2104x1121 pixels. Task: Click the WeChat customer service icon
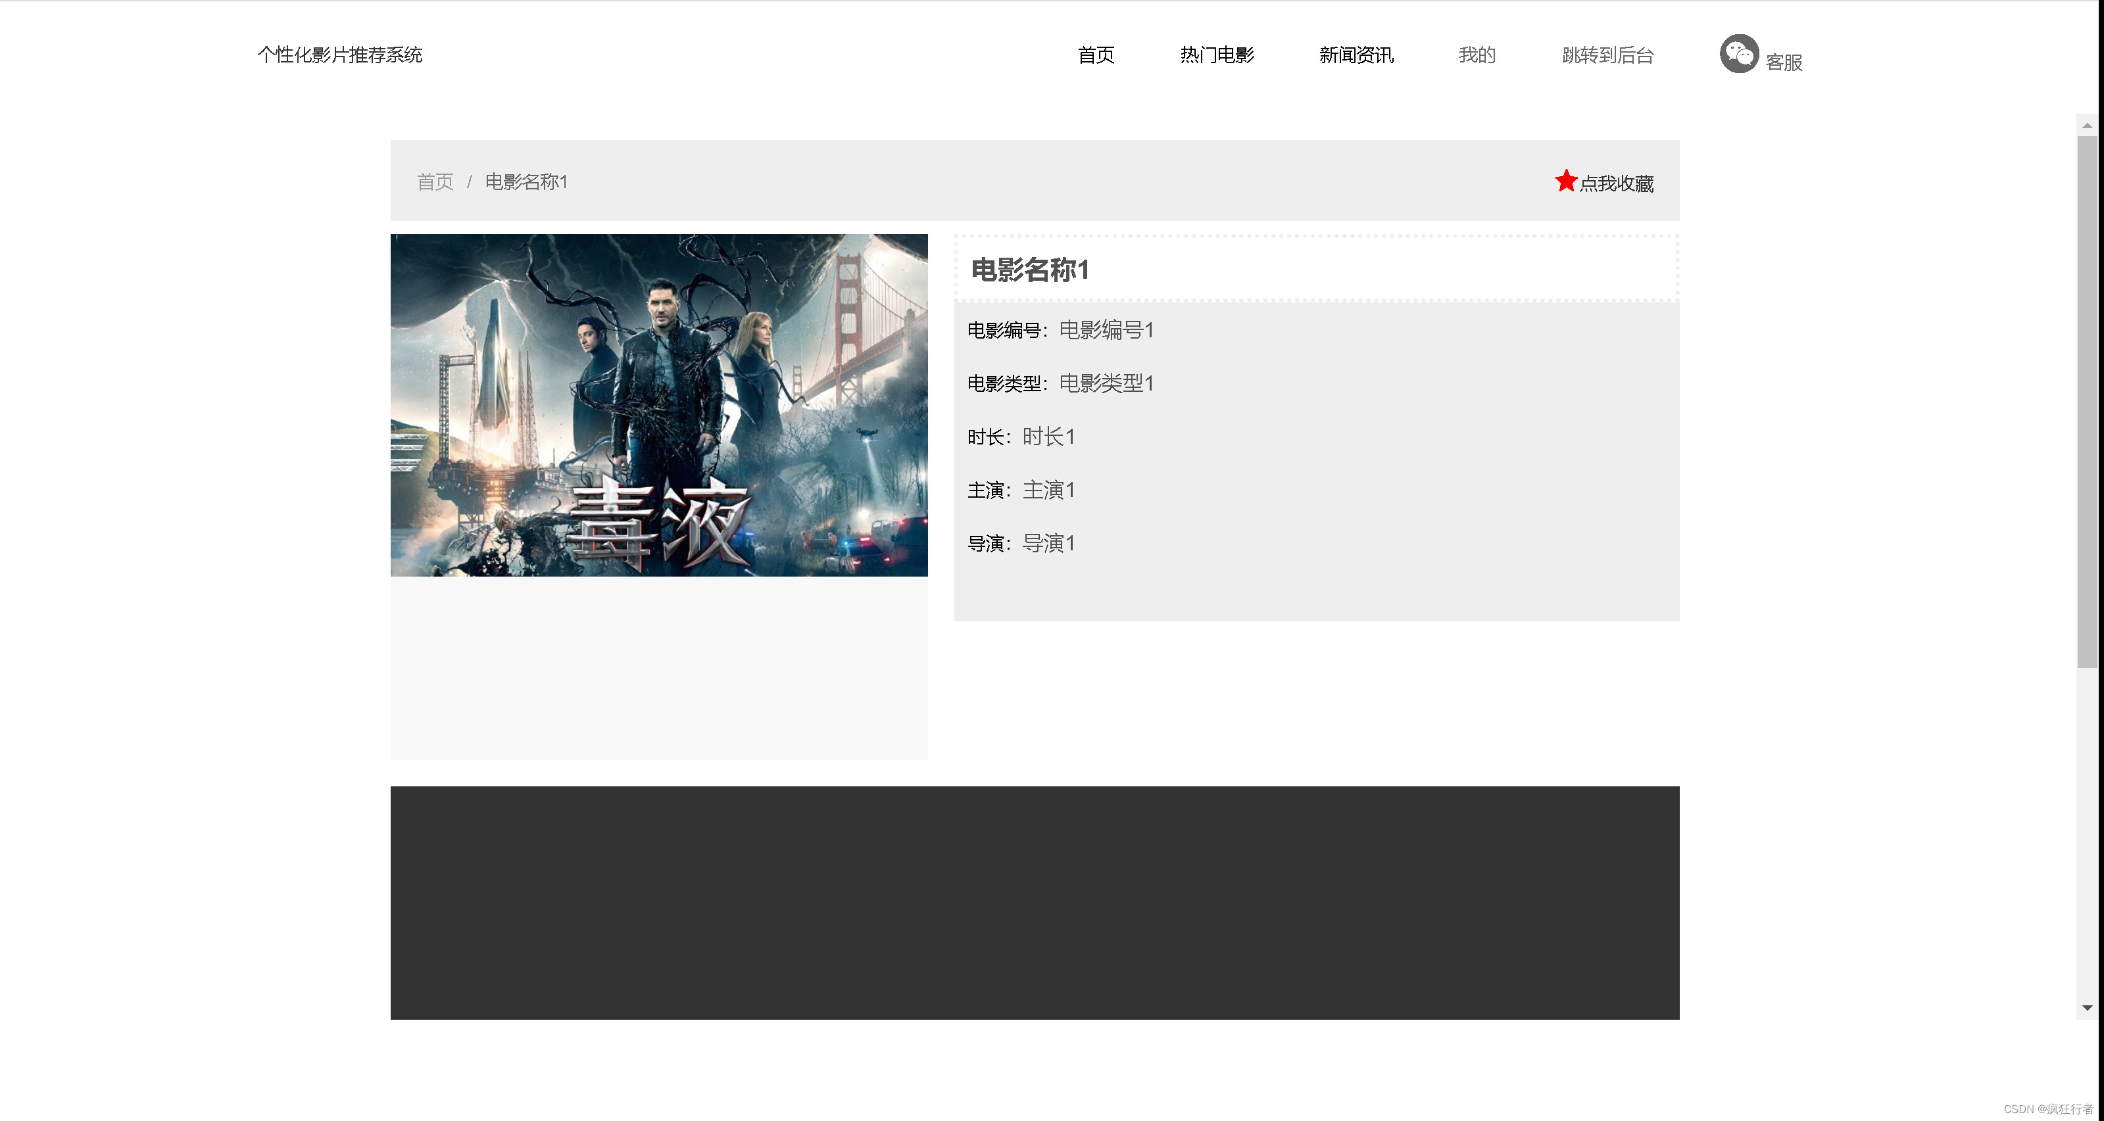pyautogui.click(x=1738, y=54)
